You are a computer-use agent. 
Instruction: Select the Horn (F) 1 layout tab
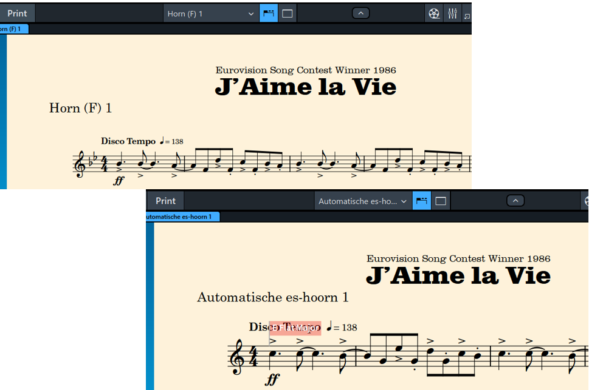tap(14, 29)
